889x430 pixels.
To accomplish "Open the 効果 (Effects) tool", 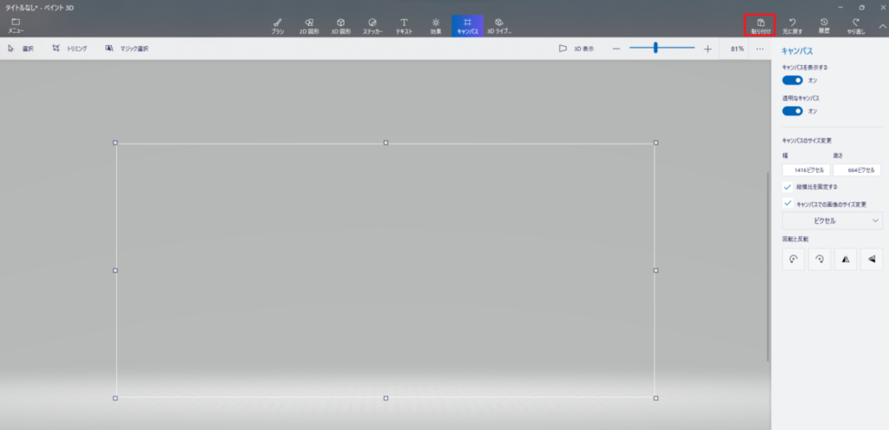I will click(x=436, y=26).
